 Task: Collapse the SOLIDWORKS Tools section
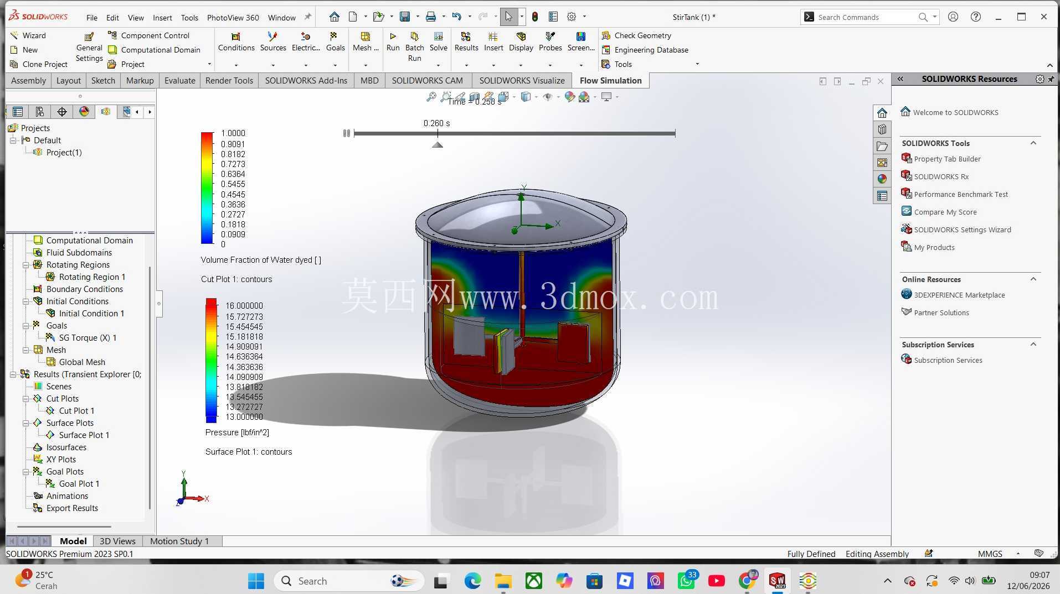click(1033, 143)
